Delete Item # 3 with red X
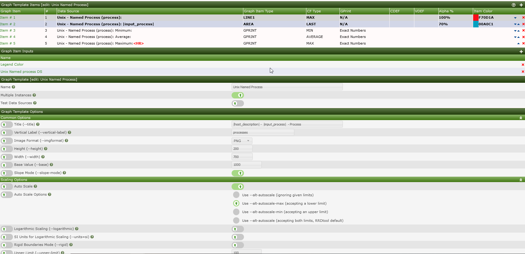 [x=523, y=30]
